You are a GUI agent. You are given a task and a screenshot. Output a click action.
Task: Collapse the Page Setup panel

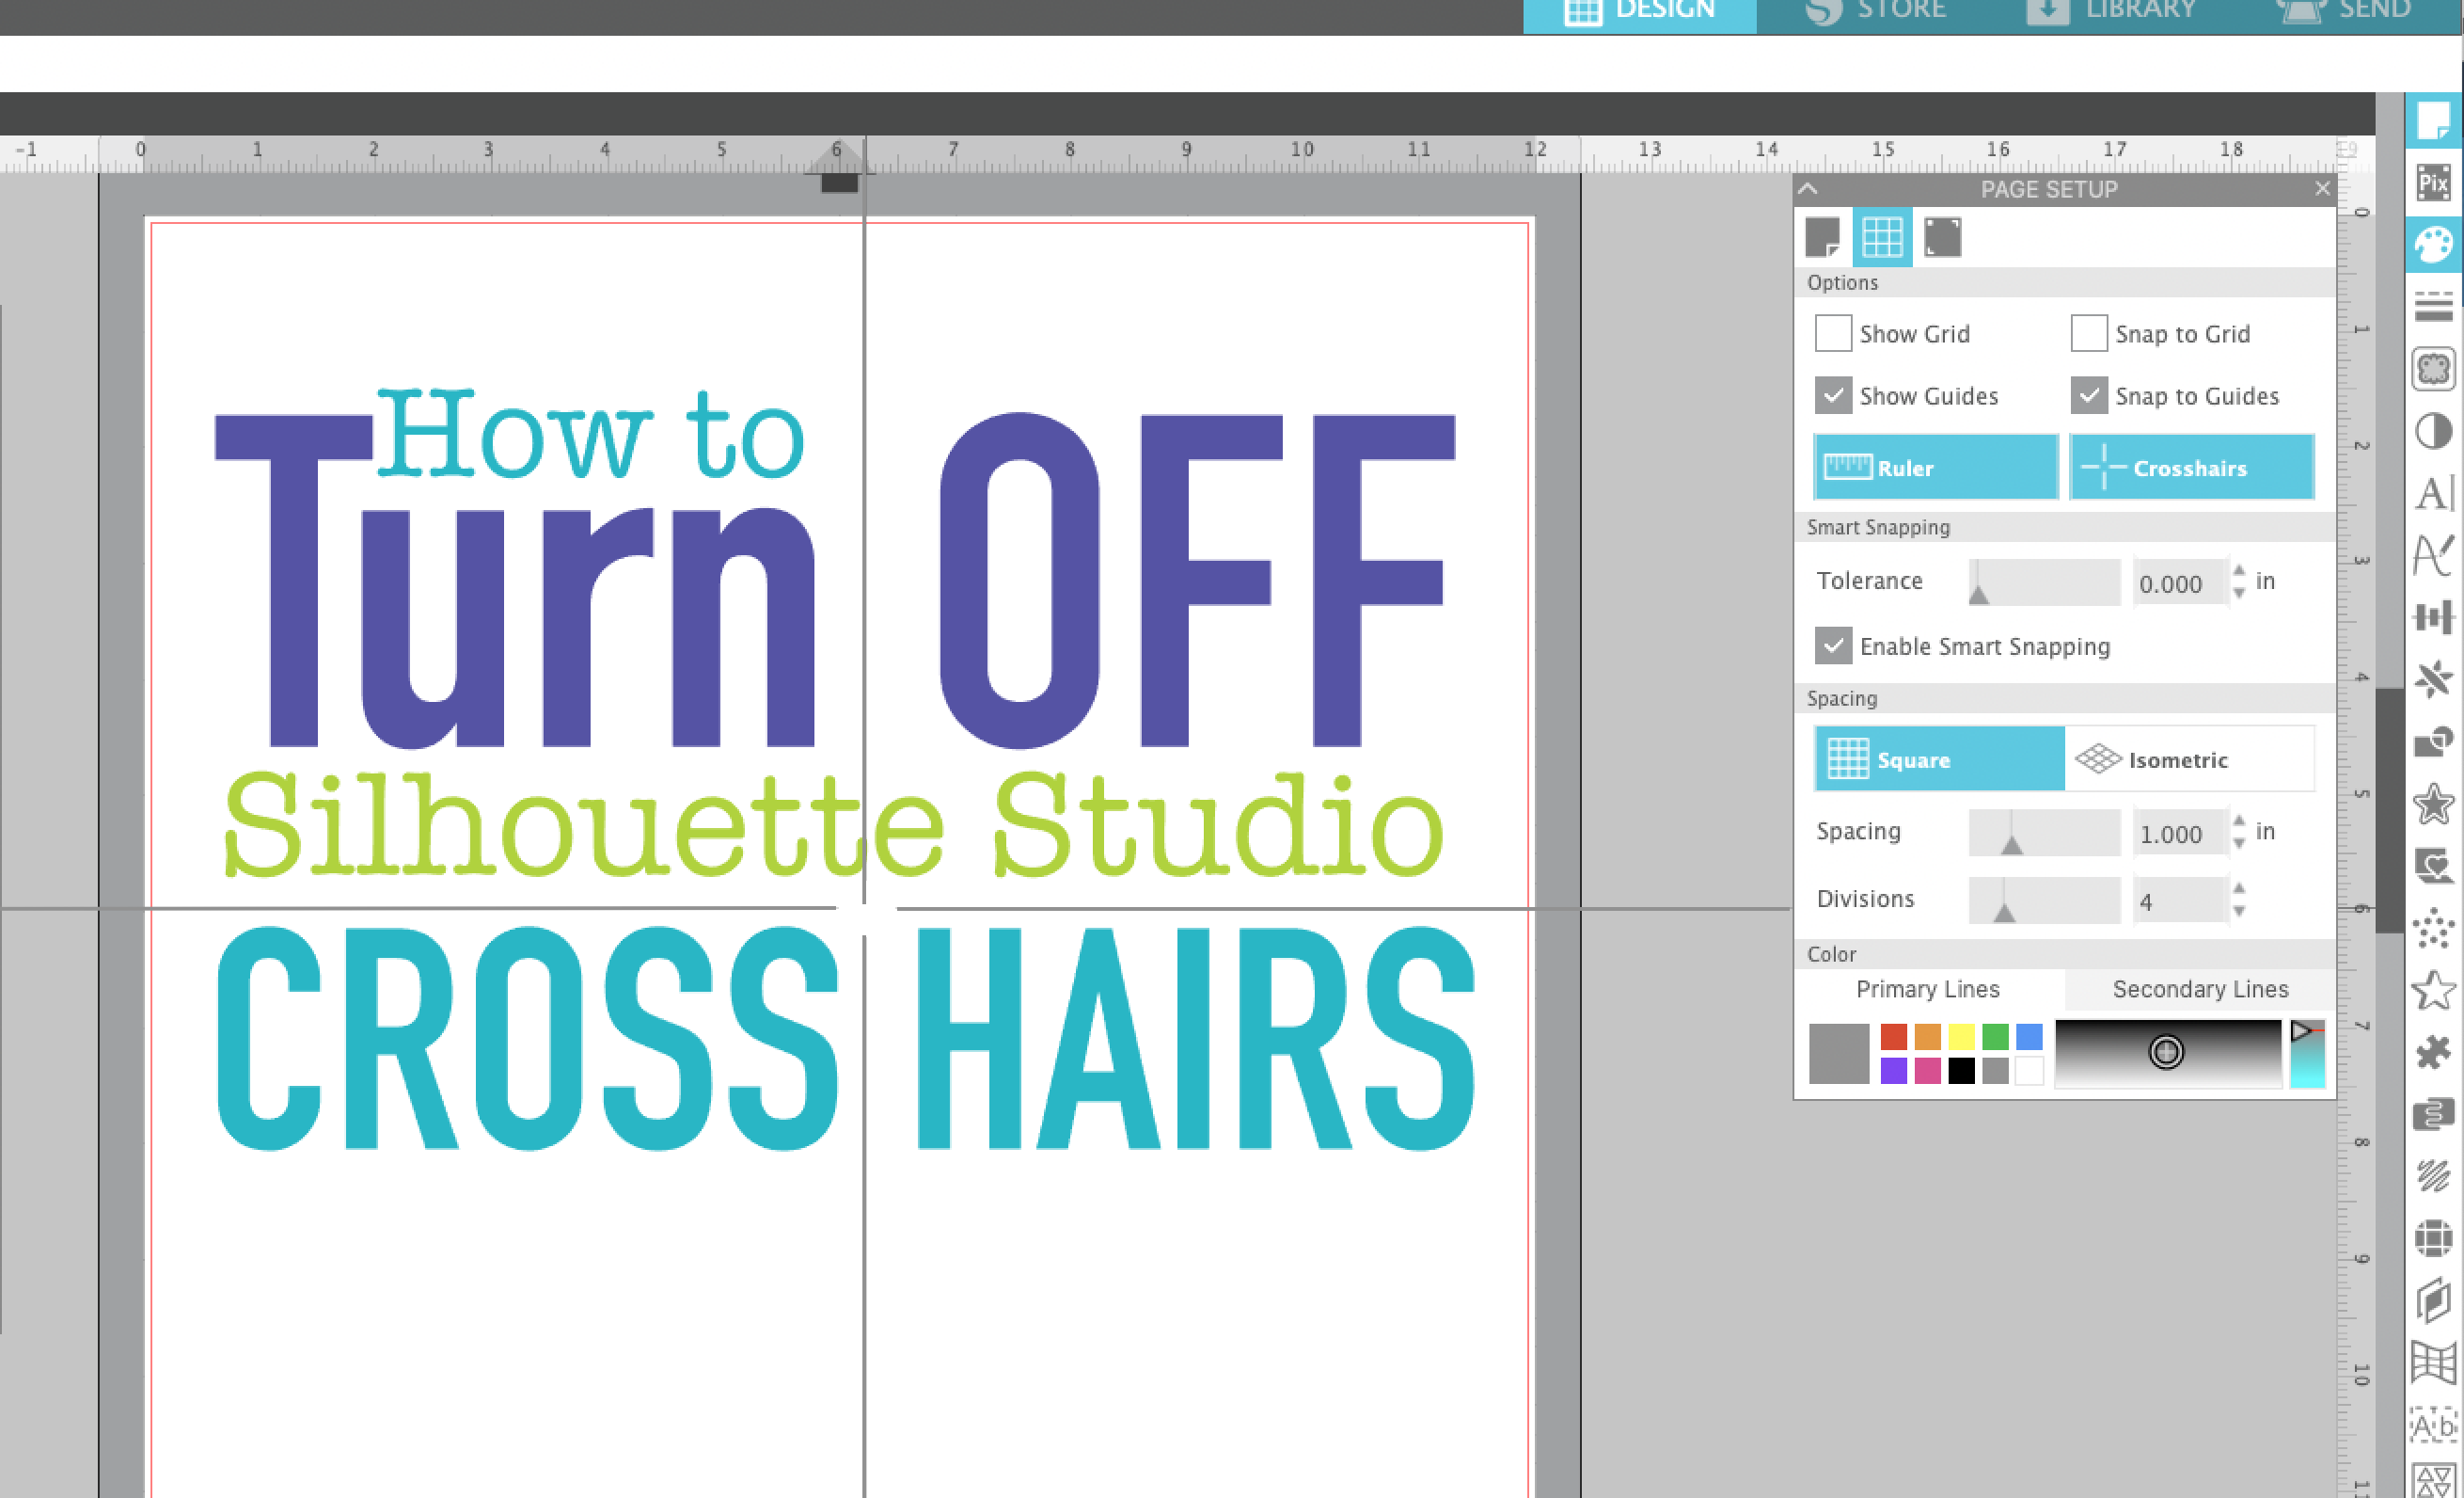click(1808, 189)
